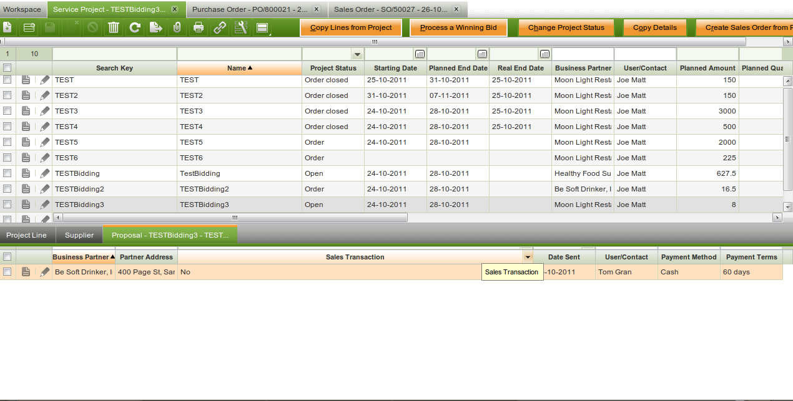Click Change Project Status button
This screenshot has height=401, width=793.
566,27
